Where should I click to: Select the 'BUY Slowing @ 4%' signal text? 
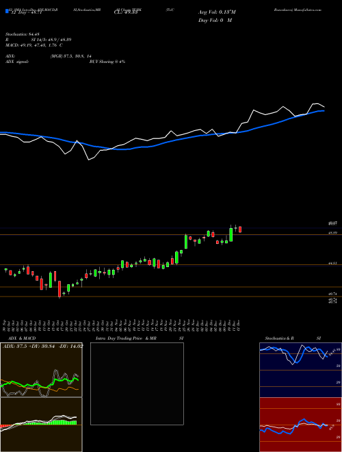[107, 62]
